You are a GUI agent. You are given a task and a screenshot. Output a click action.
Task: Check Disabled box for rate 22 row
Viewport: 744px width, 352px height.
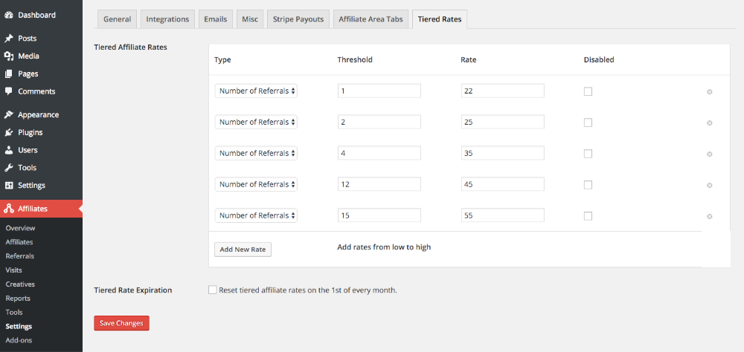point(588,91)
